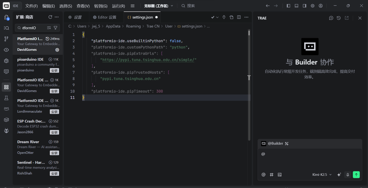Open settings UI from editor toolbar icon
The width and height of the screenshot is (368, 188).
click(x=231, y=17)
